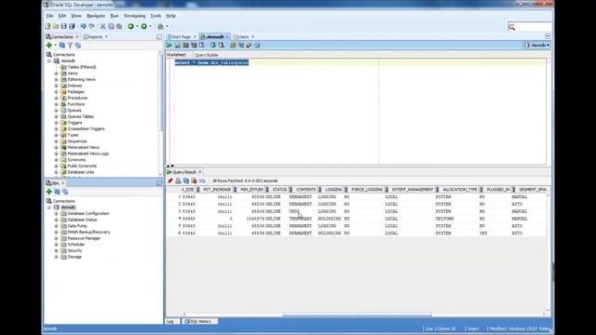Expand the Security node in DBA tree
The width and height of the screenshot is (596, 335).
click(x=56, y=250)
